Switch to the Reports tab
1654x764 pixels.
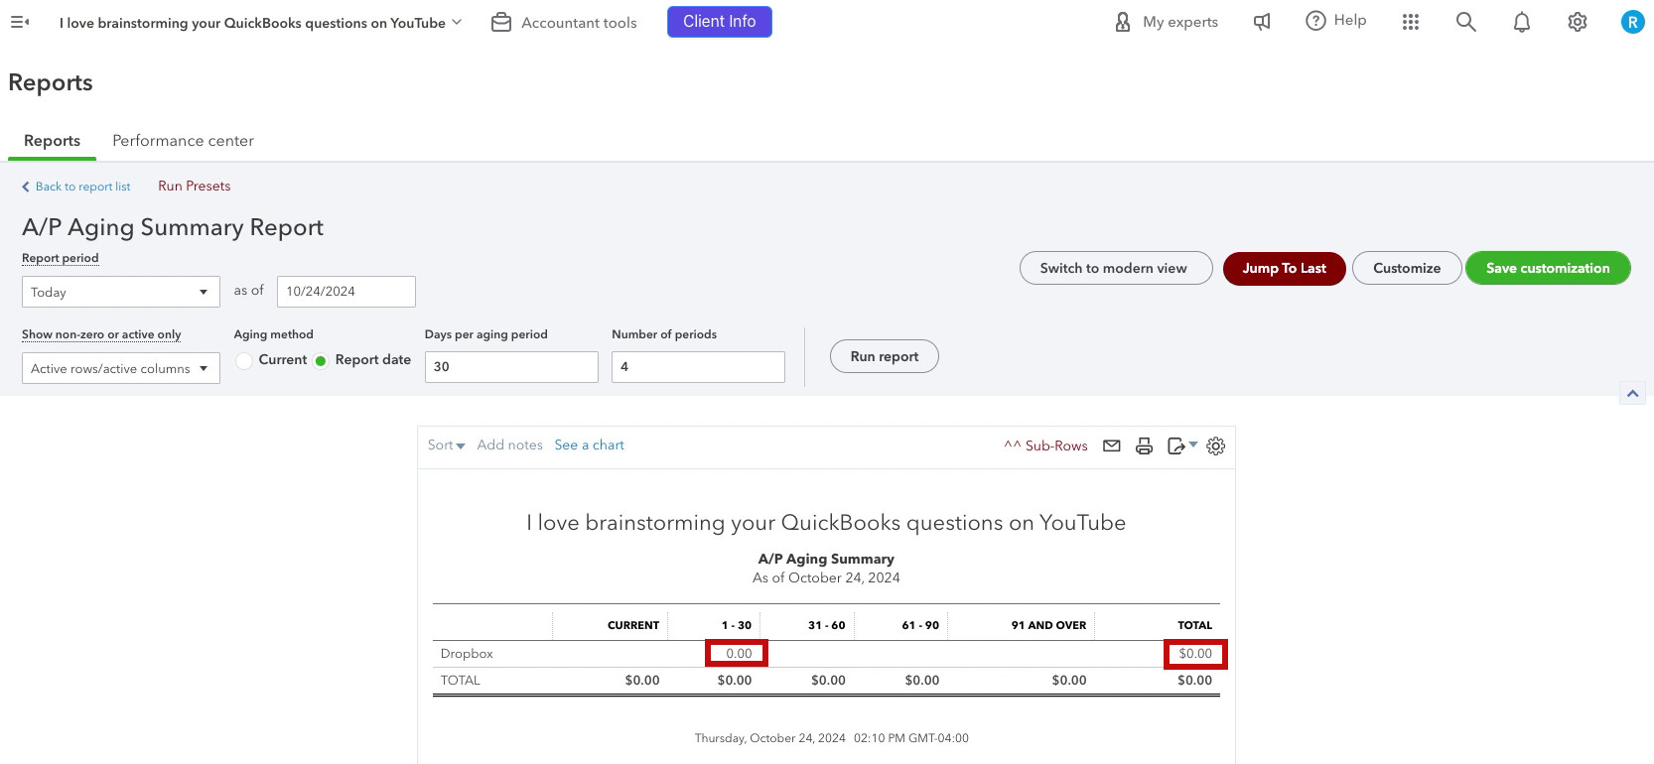click(x=52, y=141)
